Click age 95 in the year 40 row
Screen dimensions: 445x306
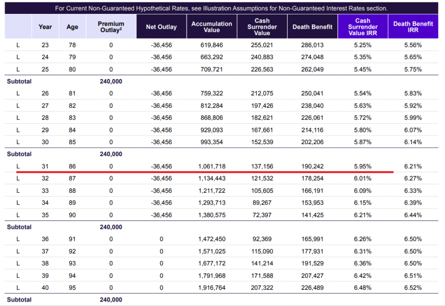pyautogui.click(x=72, y=288)
